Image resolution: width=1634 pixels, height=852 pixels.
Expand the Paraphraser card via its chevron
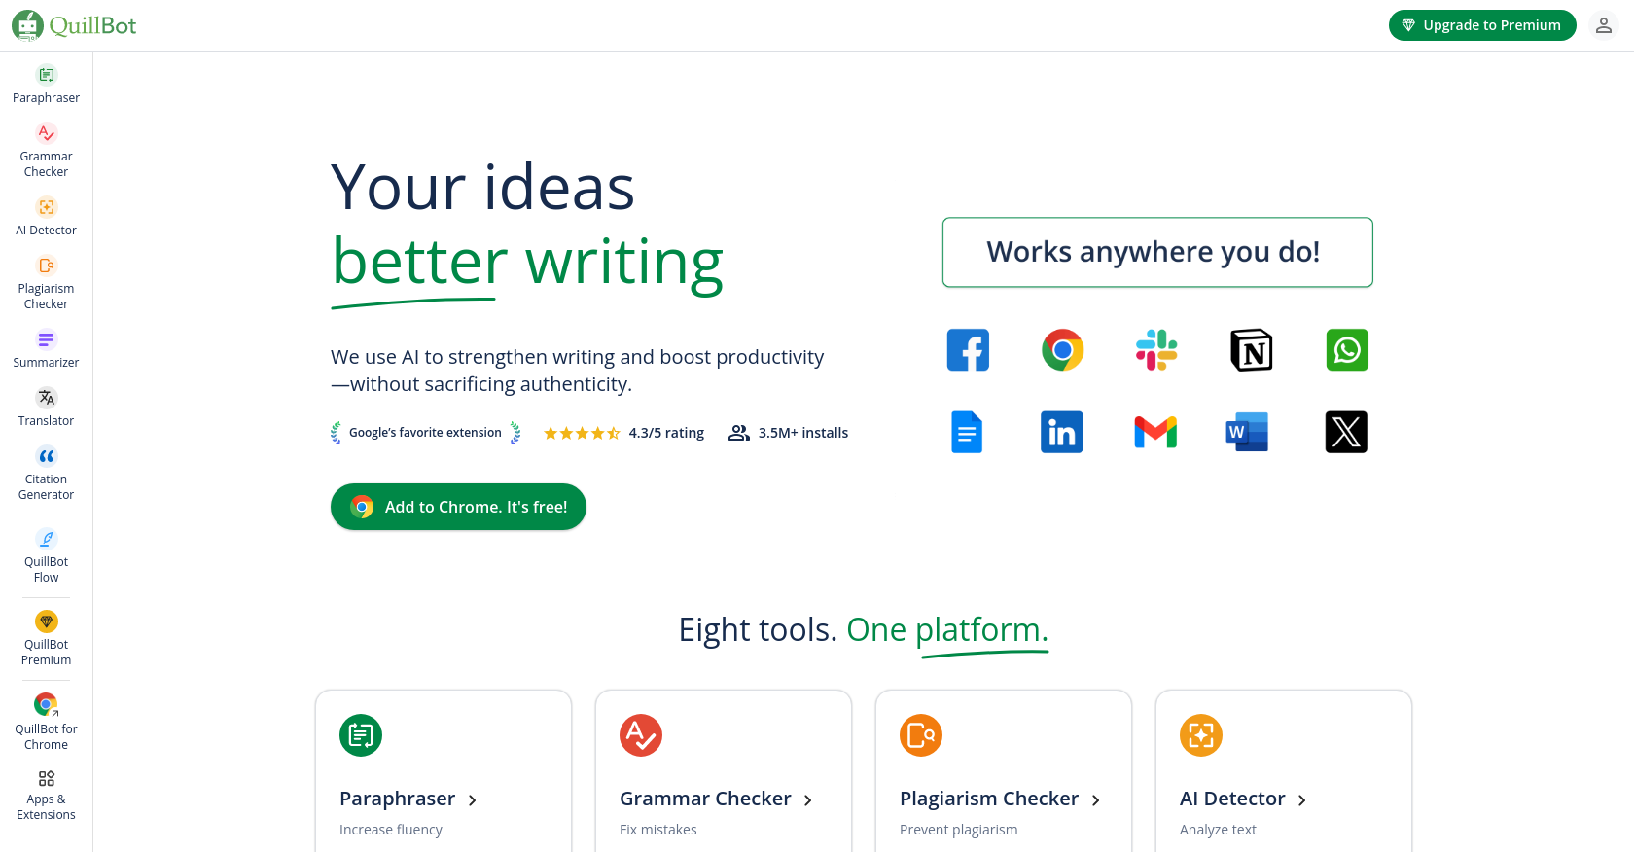[x=473, y=799]
